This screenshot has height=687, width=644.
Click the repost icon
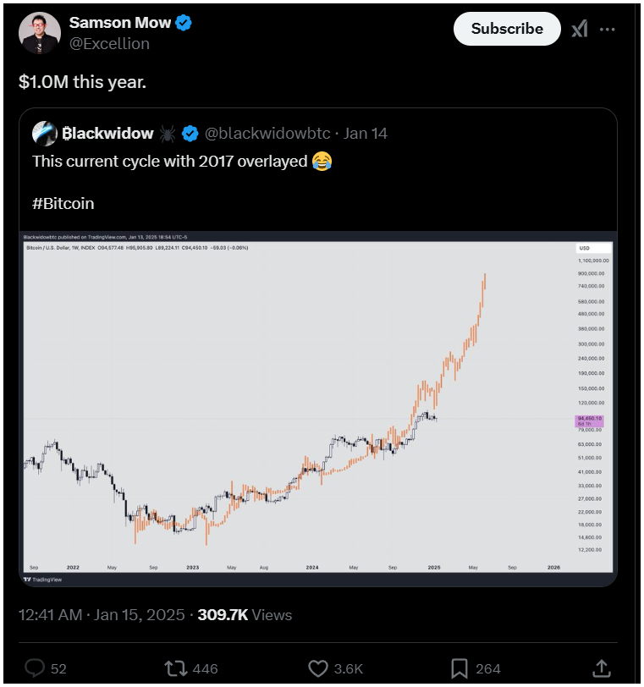point(175,668)
